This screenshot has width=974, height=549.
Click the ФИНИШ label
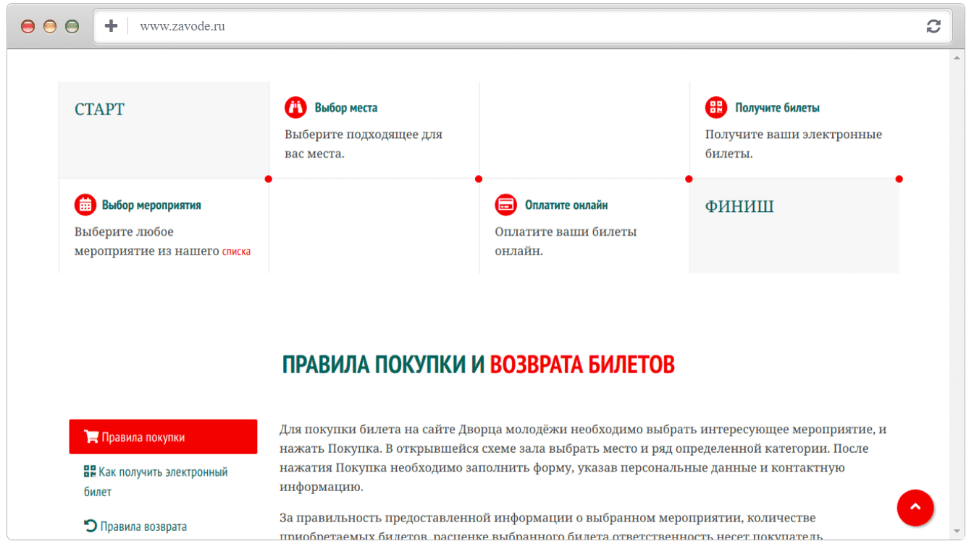739,207
